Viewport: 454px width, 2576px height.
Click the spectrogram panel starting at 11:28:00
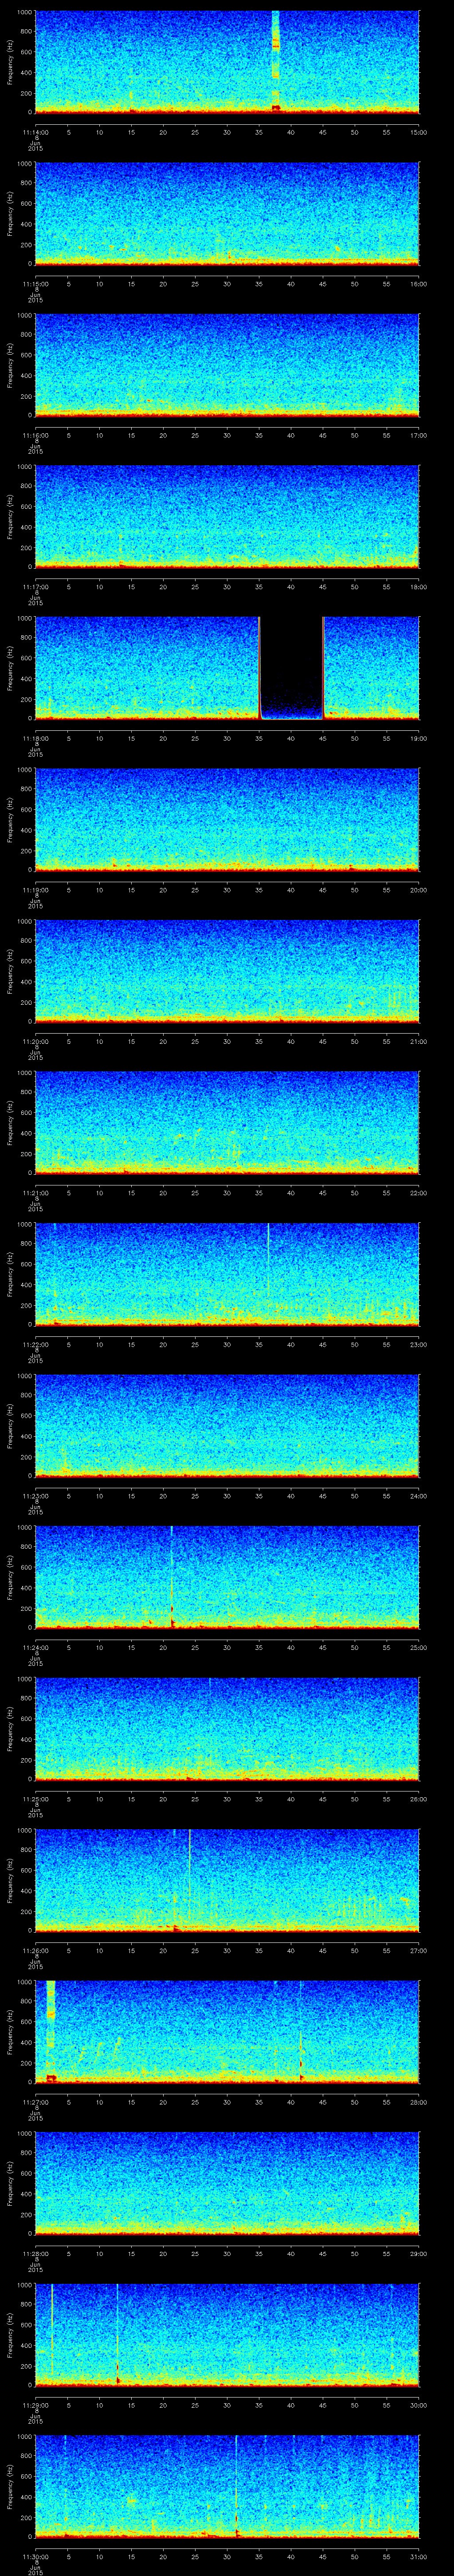(227, 2183)
